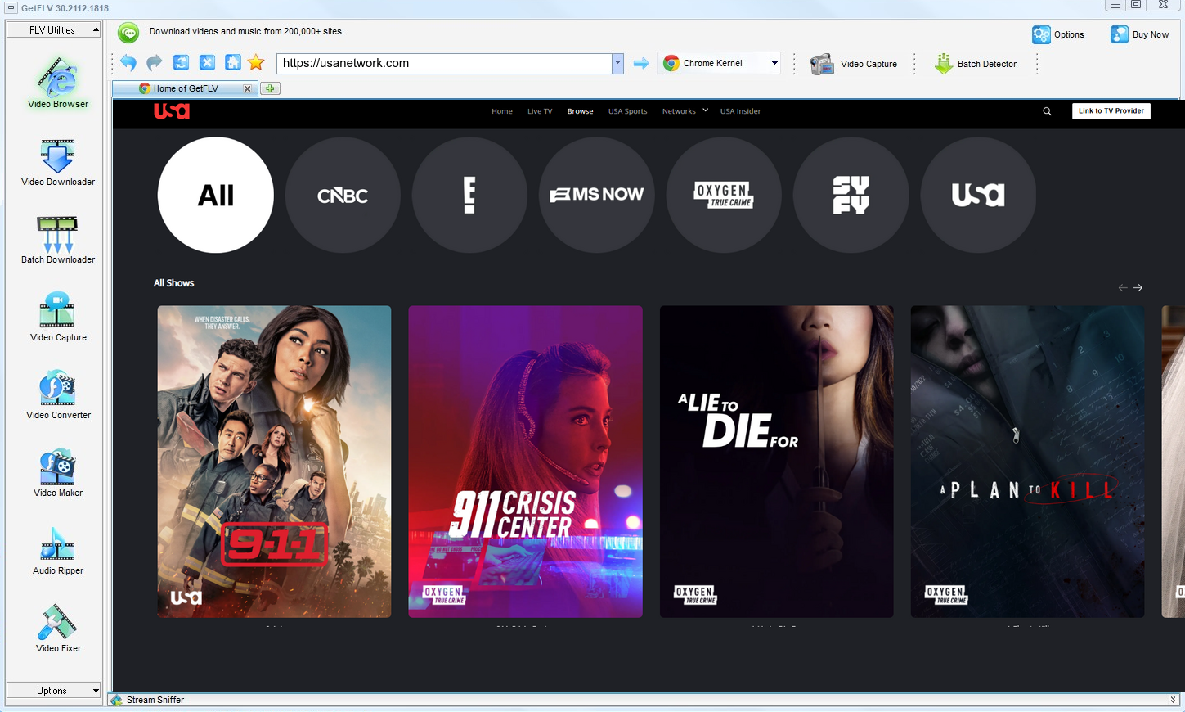Show previous shows with left arrow
The width and height of the screenshot is (1185, 712).
[1123, 287]
